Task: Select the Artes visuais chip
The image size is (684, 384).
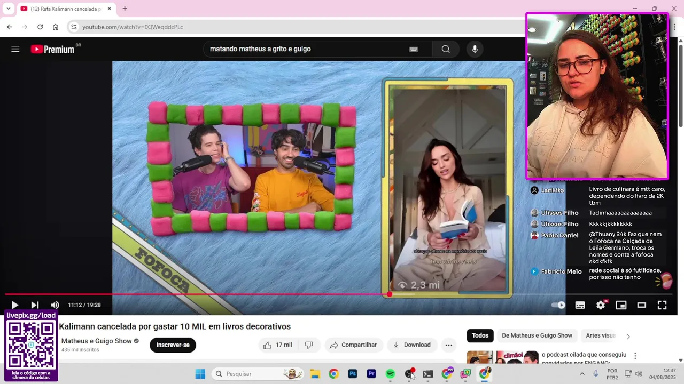Action: 601,335
